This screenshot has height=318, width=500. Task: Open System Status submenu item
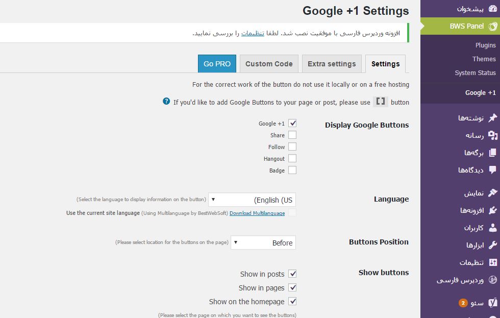[x=475, y=72]
